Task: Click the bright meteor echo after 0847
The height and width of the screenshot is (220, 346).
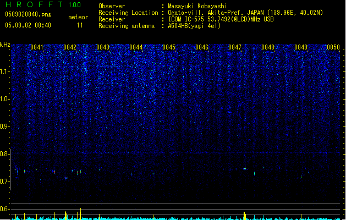Action: pyautogui.click(x=244, y=169)
